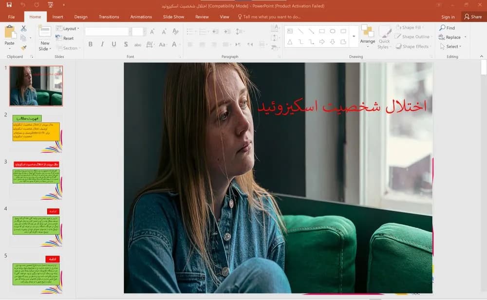Select slide 4 thumbnail
The height and width of the screenshot is (300, 487).
[36, 227]
